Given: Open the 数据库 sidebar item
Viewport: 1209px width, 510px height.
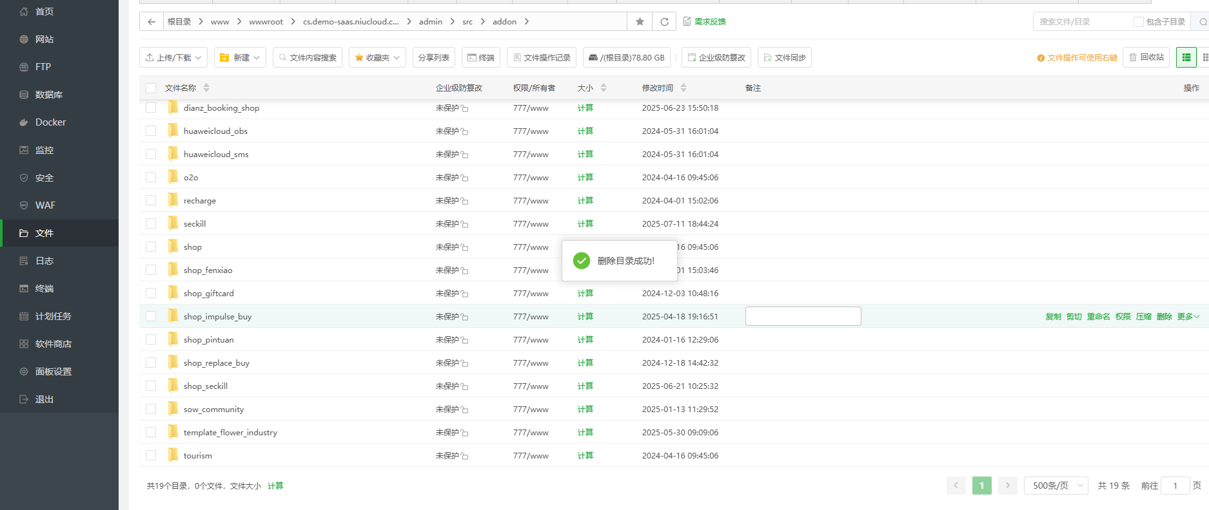Looking at the screenshot, I should pyautogui.click(x=49, y=95).
